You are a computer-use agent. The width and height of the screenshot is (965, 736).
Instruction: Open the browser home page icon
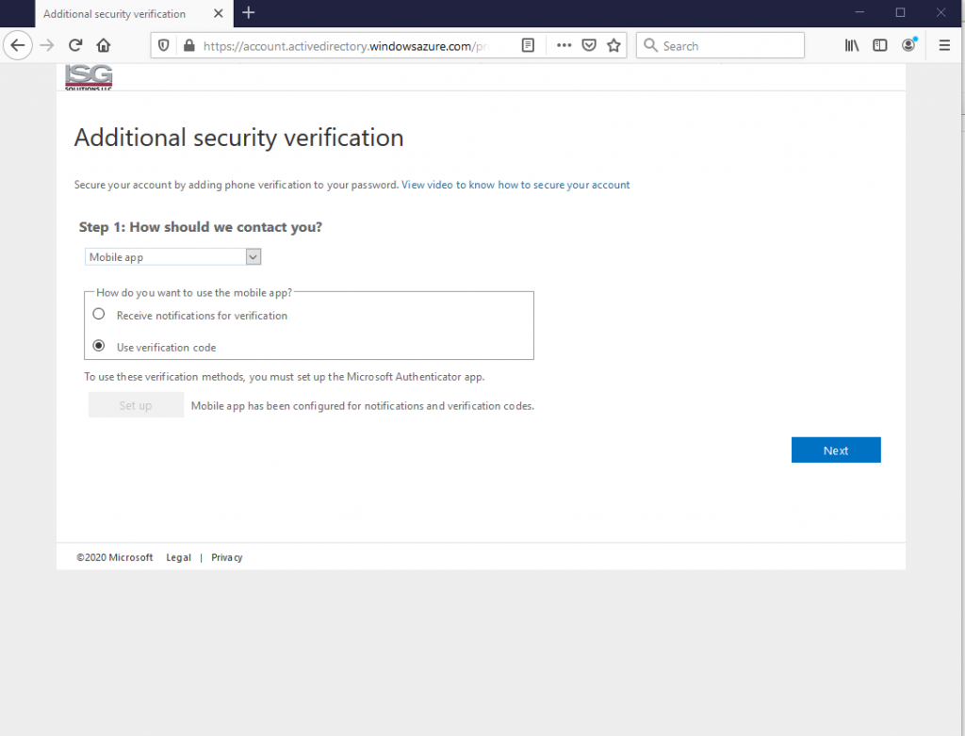point(104,45)
